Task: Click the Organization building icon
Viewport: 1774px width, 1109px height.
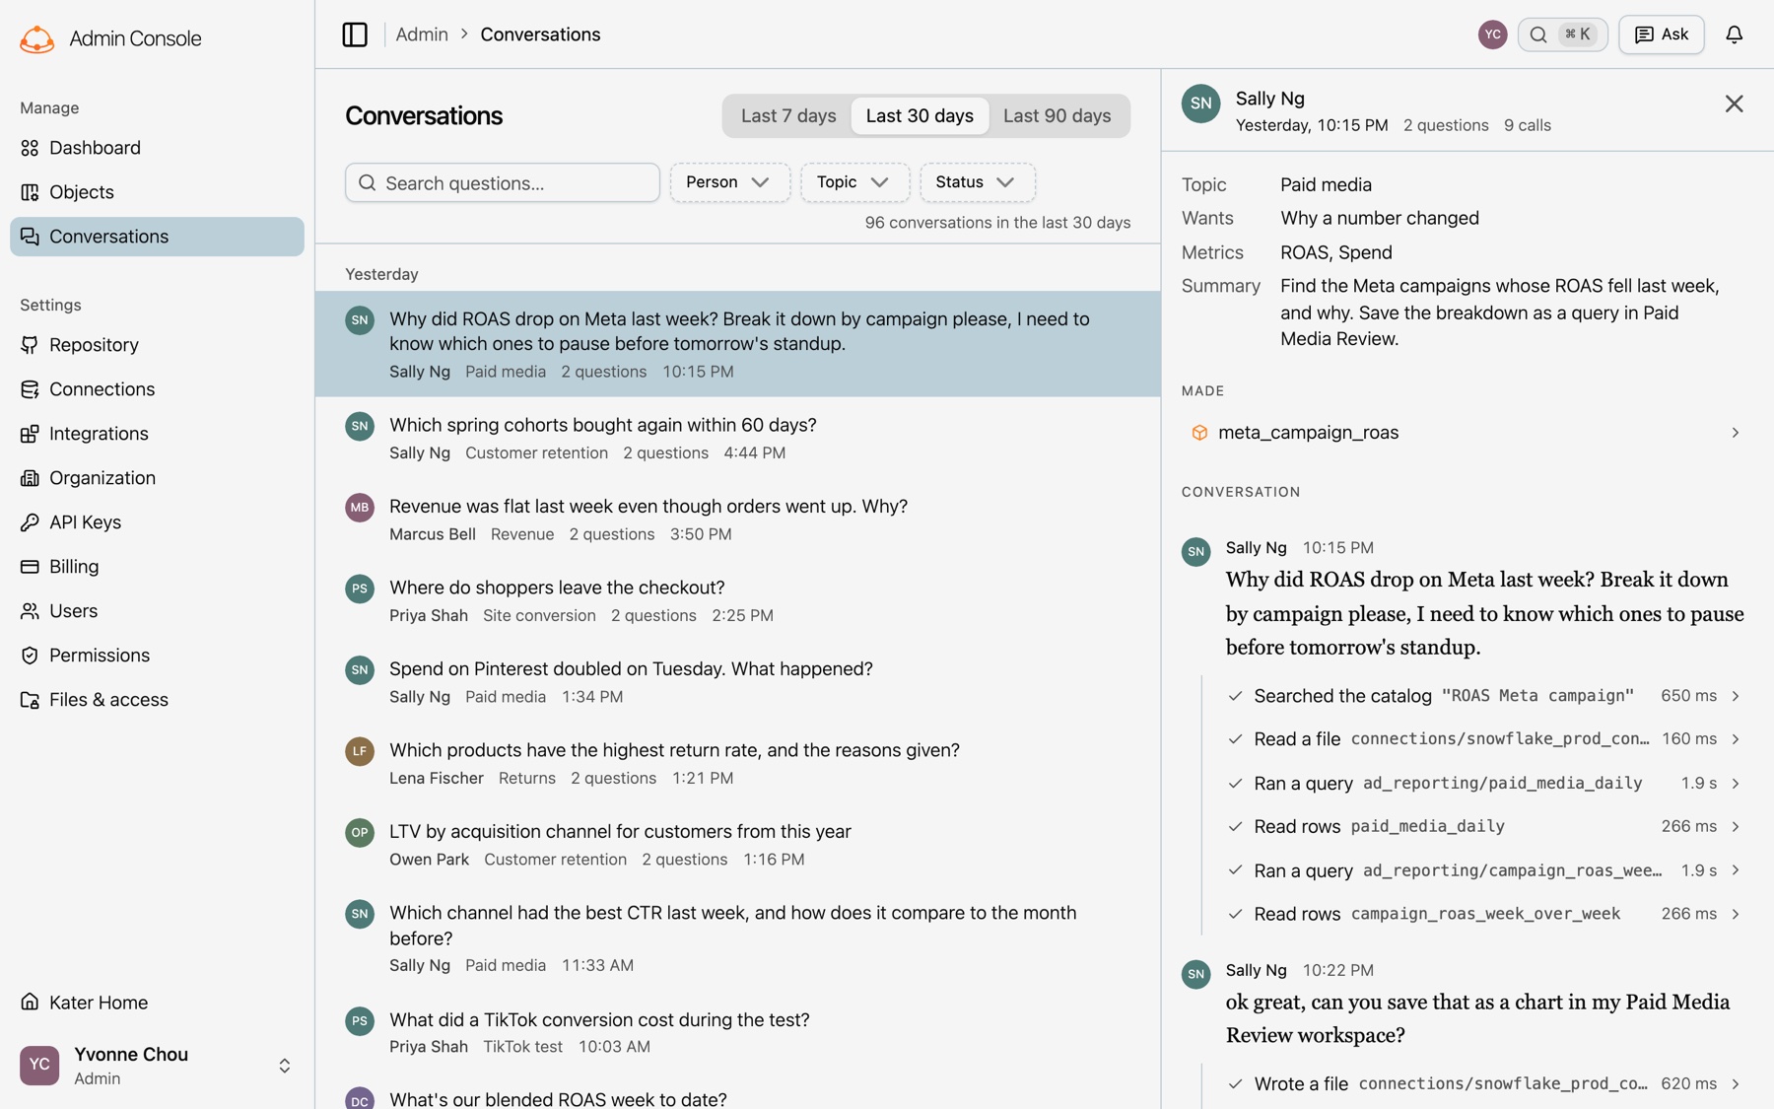Action: pos(30,478)
